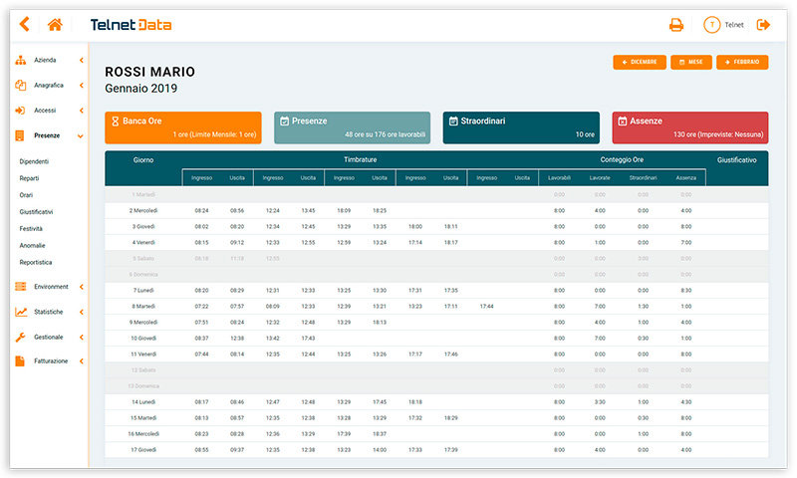Open the Reportistica submenu item
The height and width of the screenshot is (478, 797).
click(36, 262)
